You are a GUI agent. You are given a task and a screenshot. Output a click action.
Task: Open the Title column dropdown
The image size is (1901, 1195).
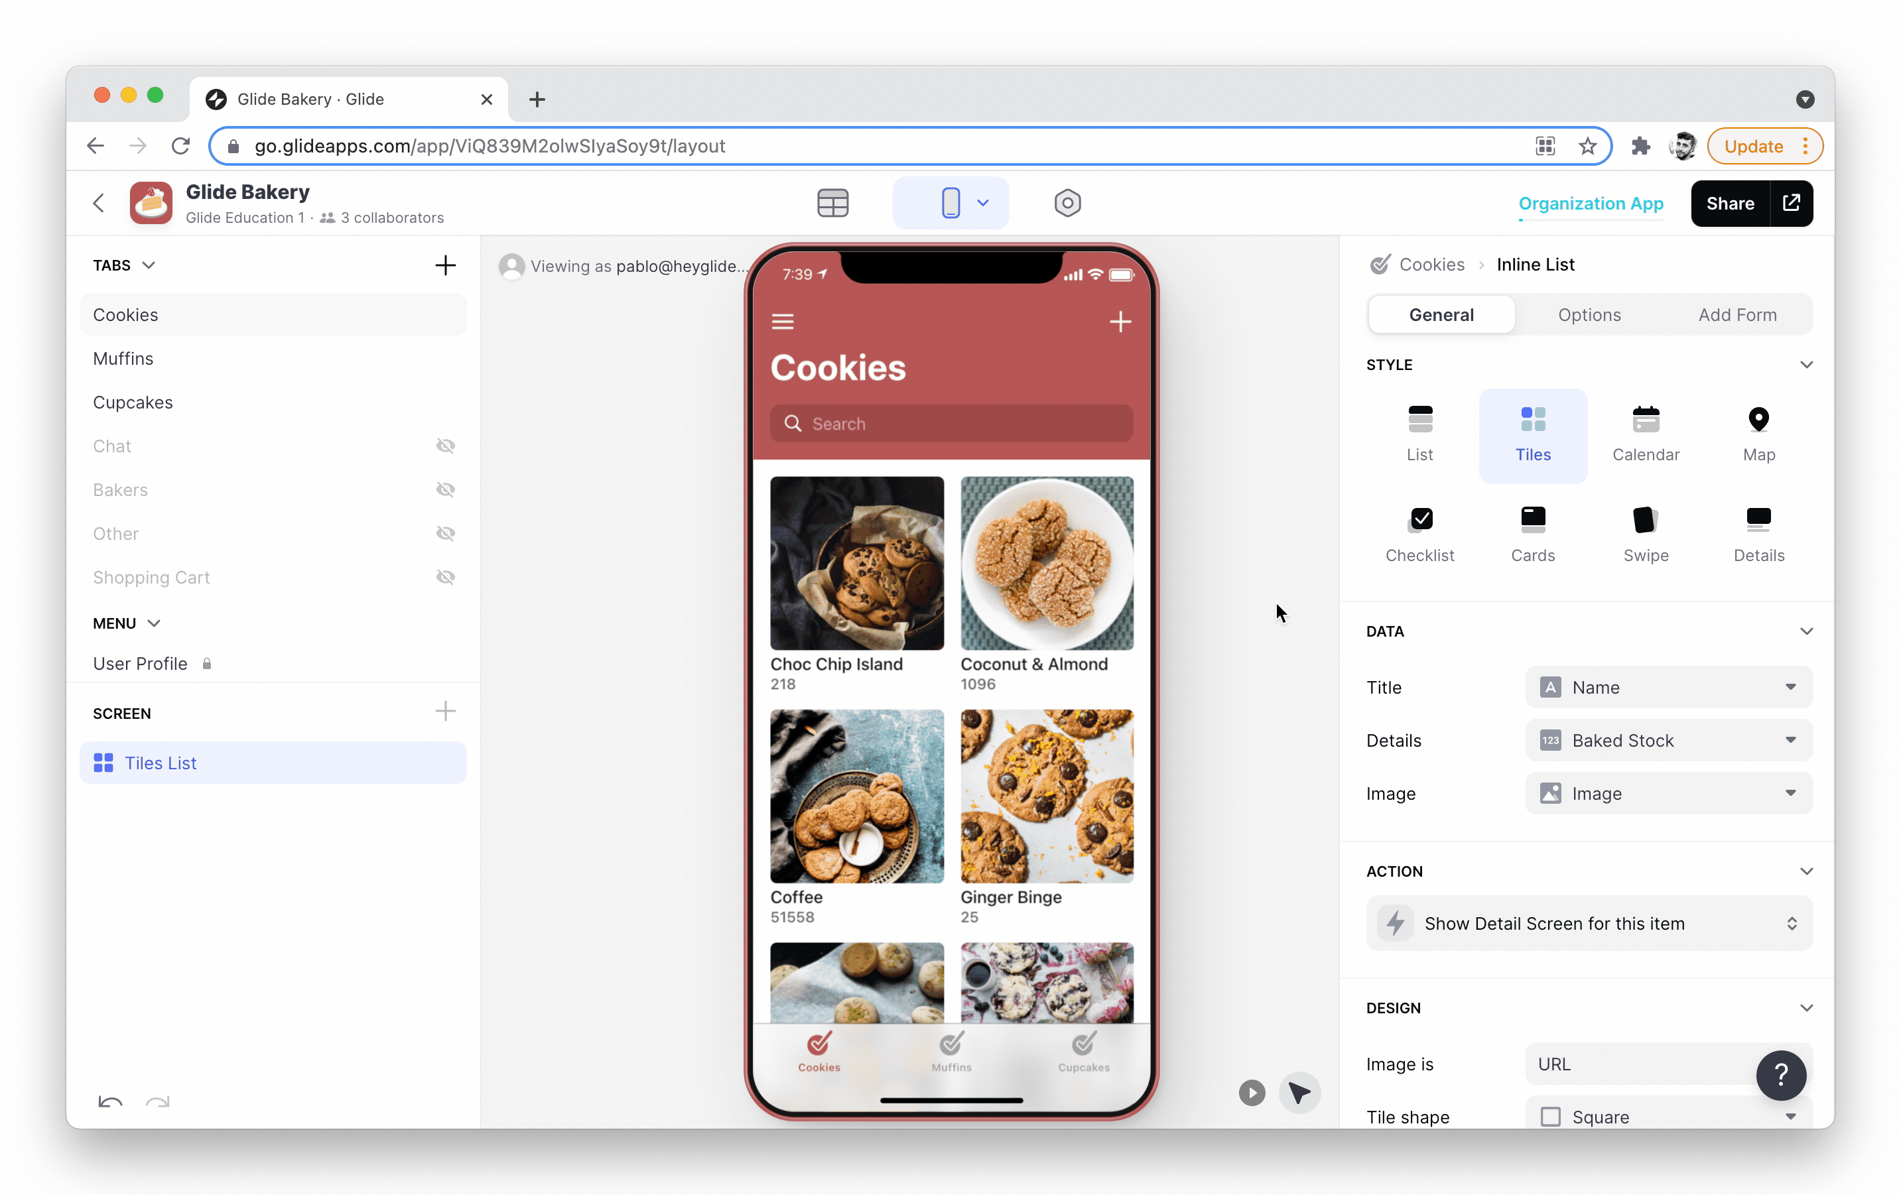1668,686
